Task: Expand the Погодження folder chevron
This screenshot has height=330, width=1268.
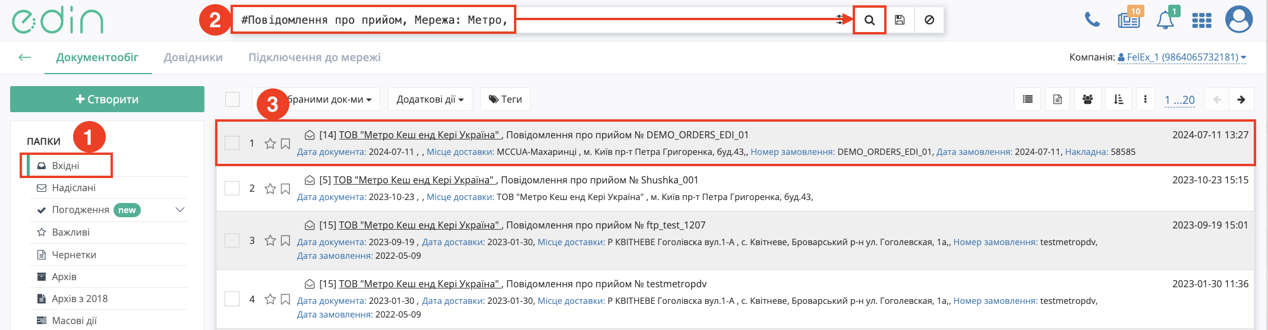Action: pos(180,210)
